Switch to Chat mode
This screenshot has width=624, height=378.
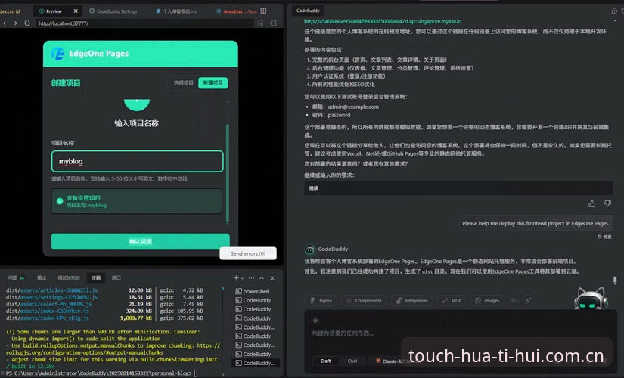[352, 361]
